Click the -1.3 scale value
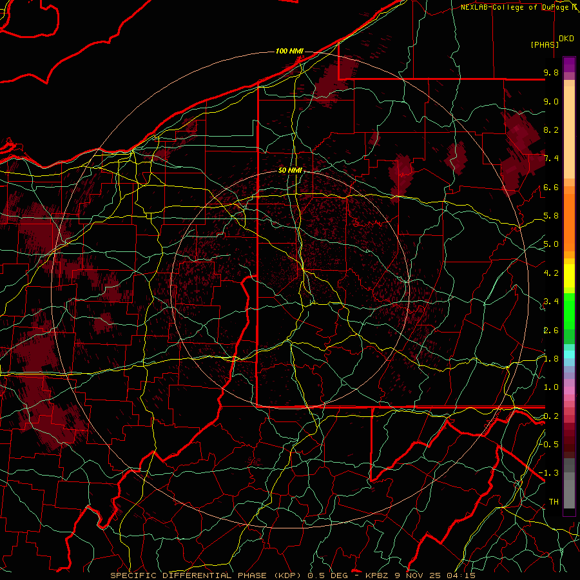 [549, 473]
